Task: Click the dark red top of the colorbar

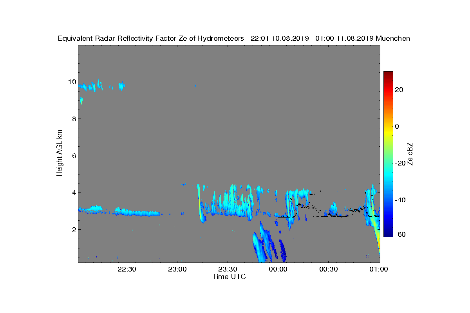Action: pos(388,74)
